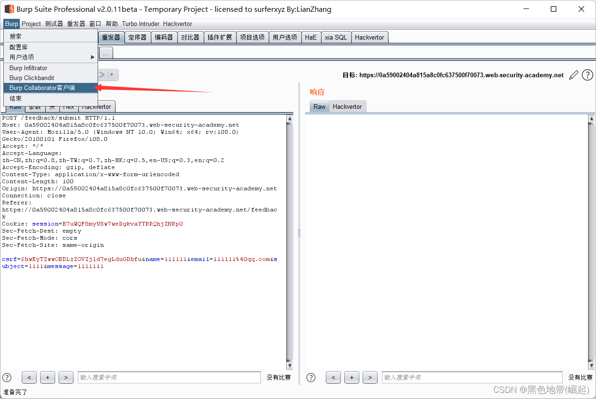The width and height of the screenshot is (596, 399).
Task: Open the Project menu
Action: click(x=31, y=24)
